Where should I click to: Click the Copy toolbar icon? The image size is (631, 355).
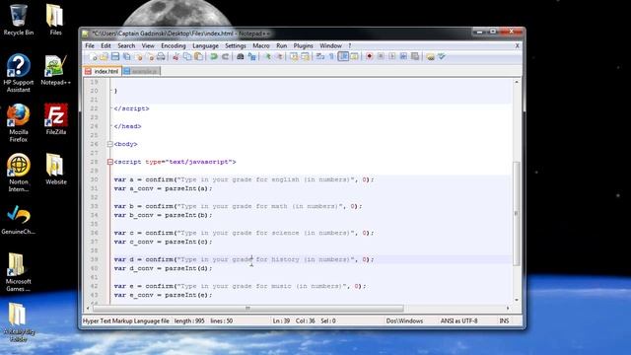pyautogui.click(x=187, y=57)
